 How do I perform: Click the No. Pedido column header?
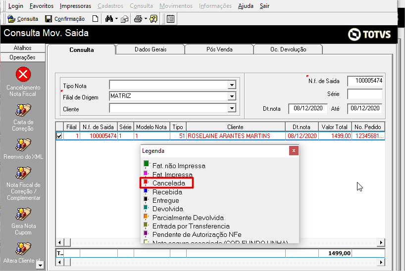point(368,127)
